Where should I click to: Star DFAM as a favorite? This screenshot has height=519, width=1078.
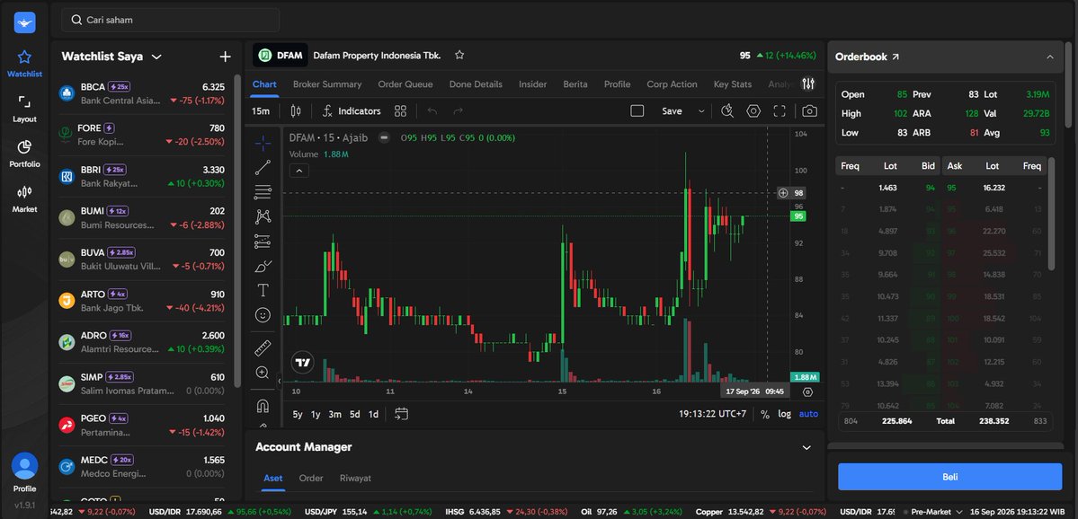coord(459,55)
